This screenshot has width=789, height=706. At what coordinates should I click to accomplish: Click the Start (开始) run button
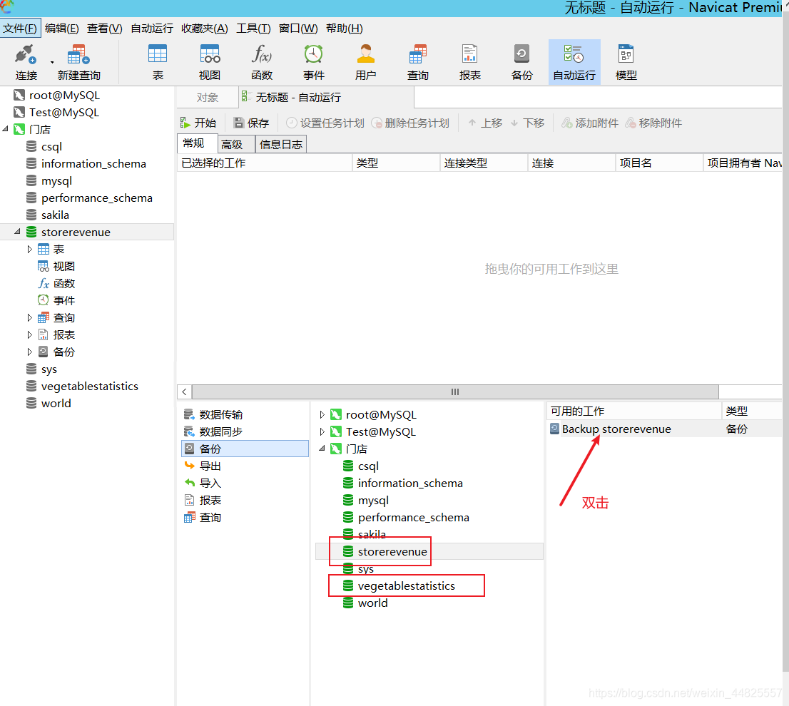[198, 123]
